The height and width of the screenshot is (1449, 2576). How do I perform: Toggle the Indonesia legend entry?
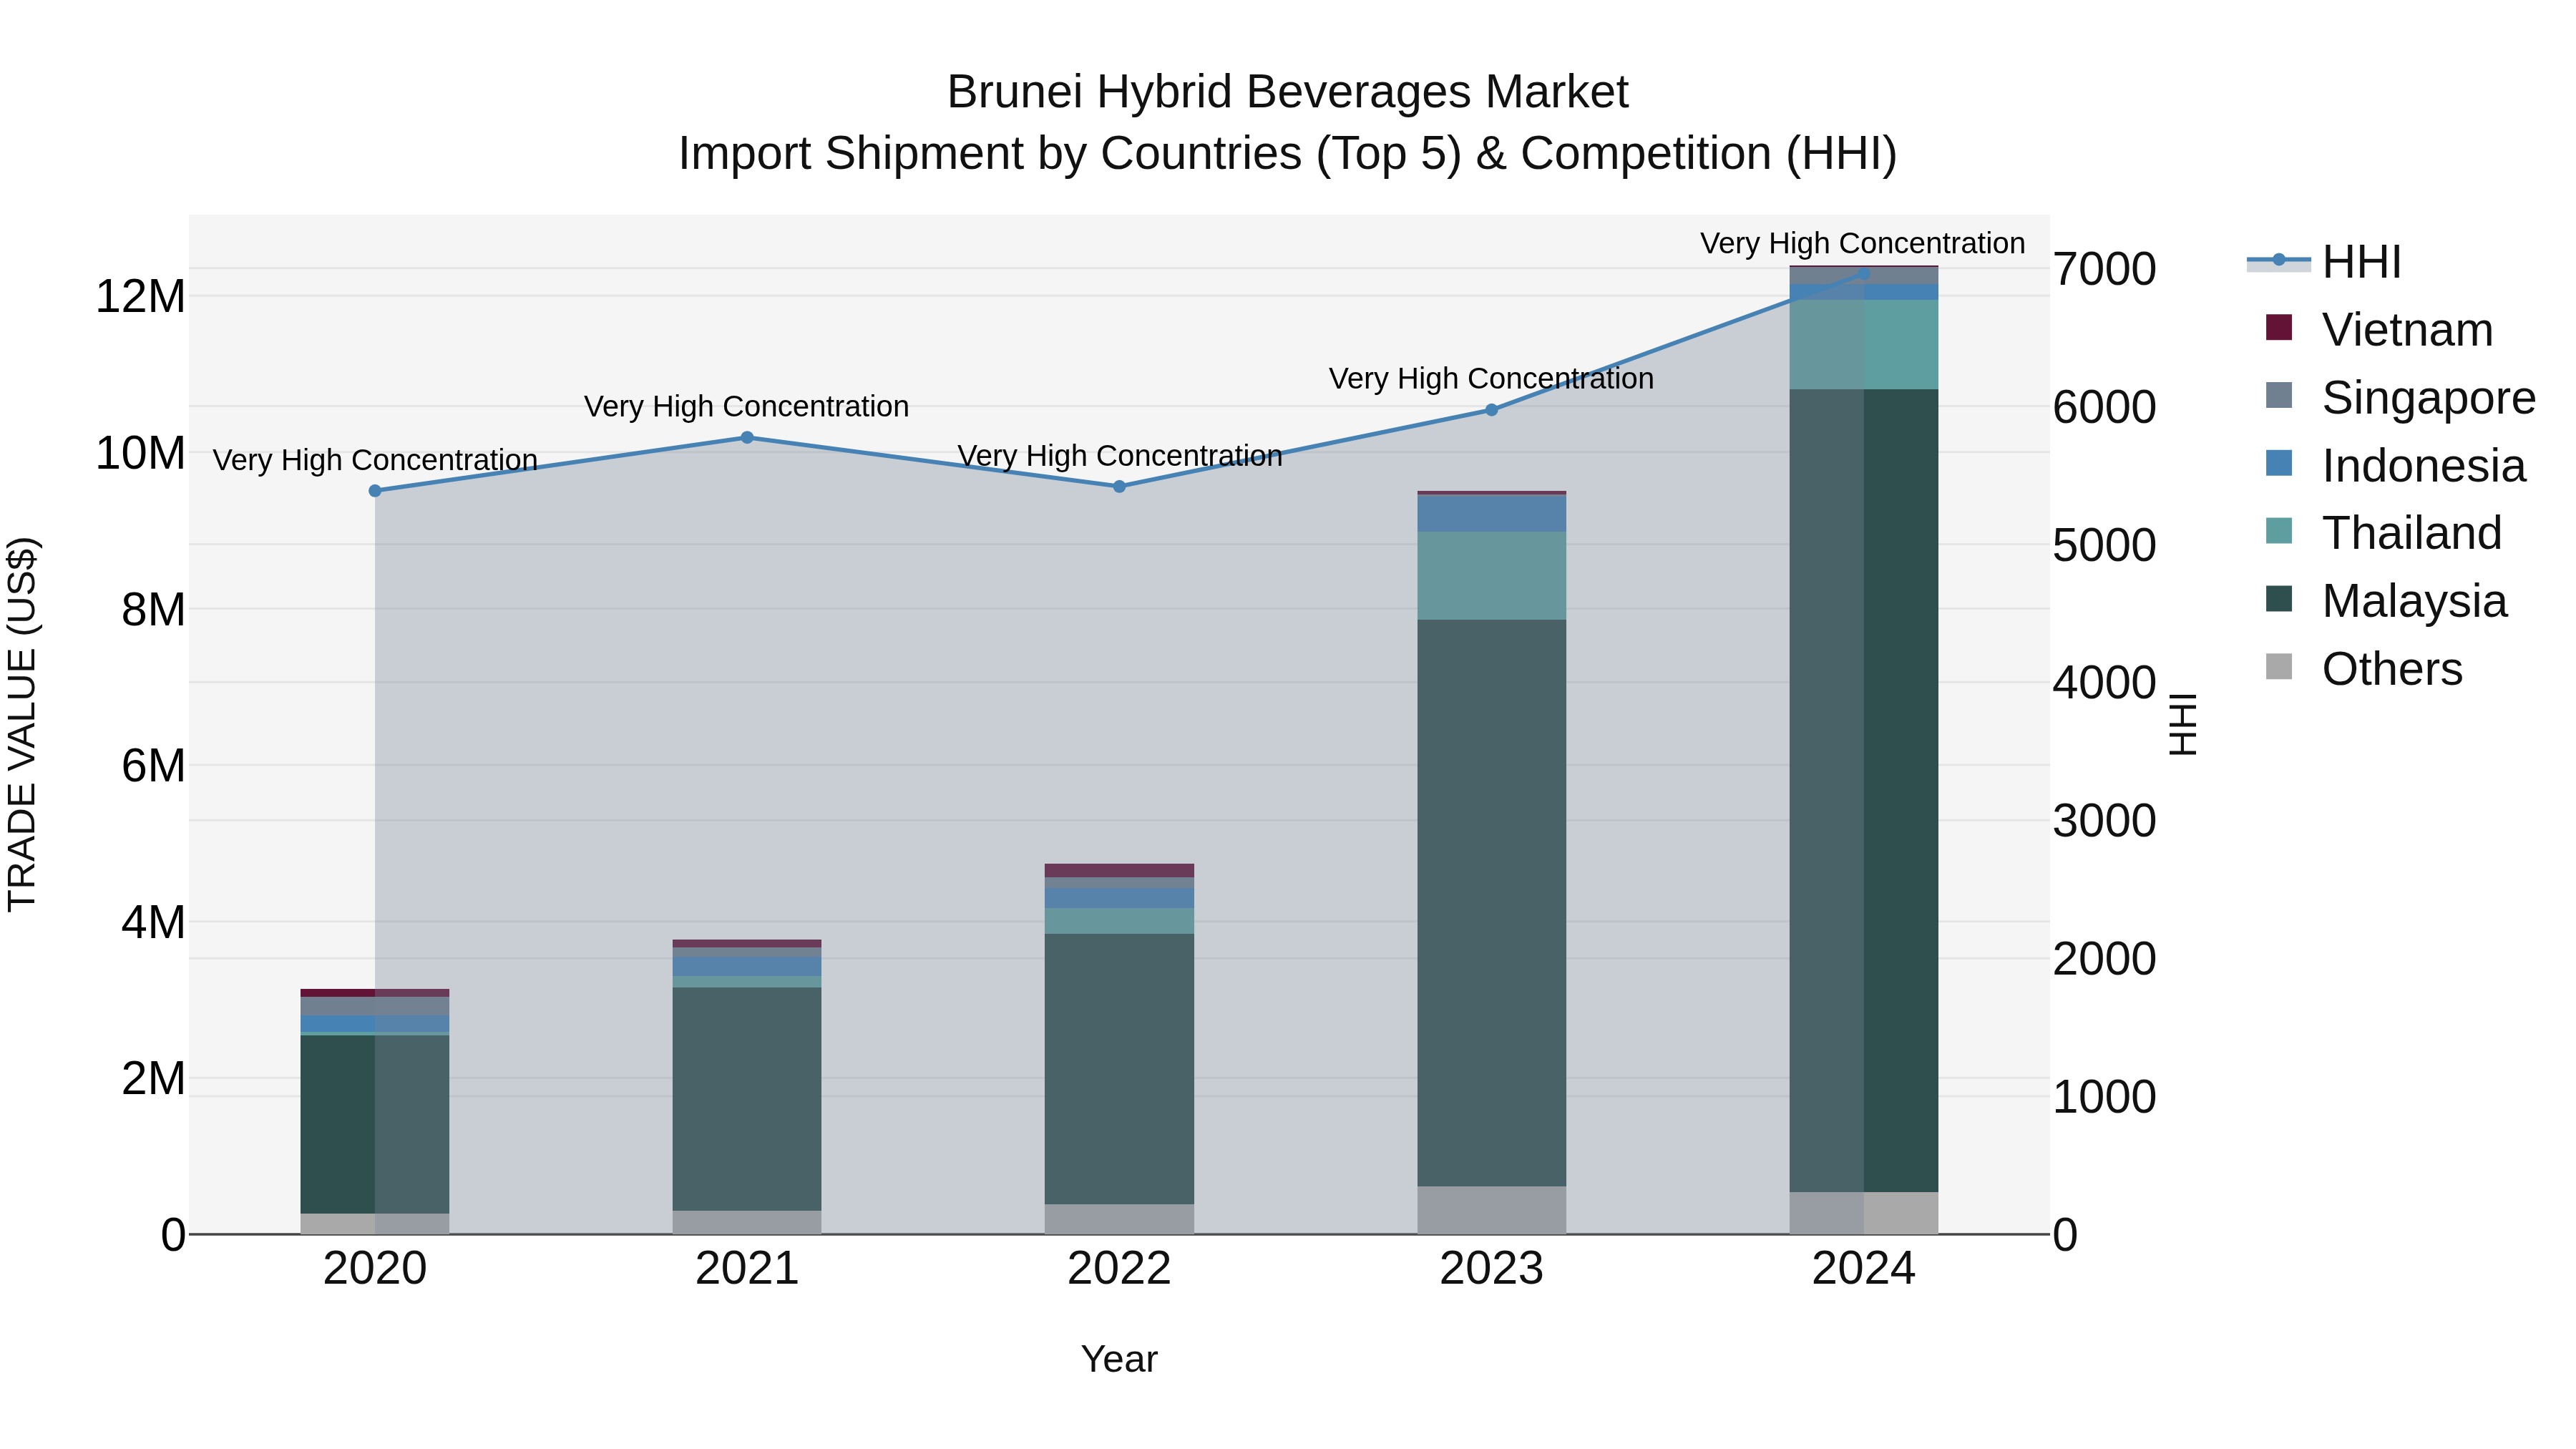pos(2395,465)
